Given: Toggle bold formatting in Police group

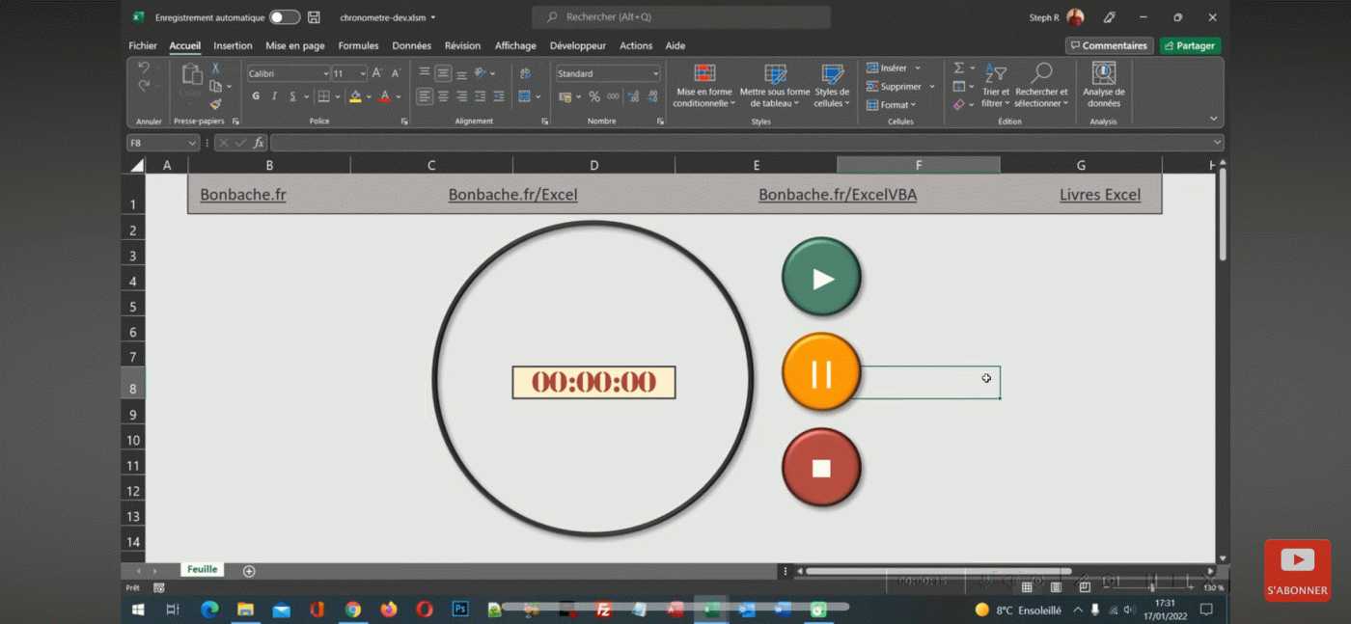Looking at the screenshot, I should [256, 96].
